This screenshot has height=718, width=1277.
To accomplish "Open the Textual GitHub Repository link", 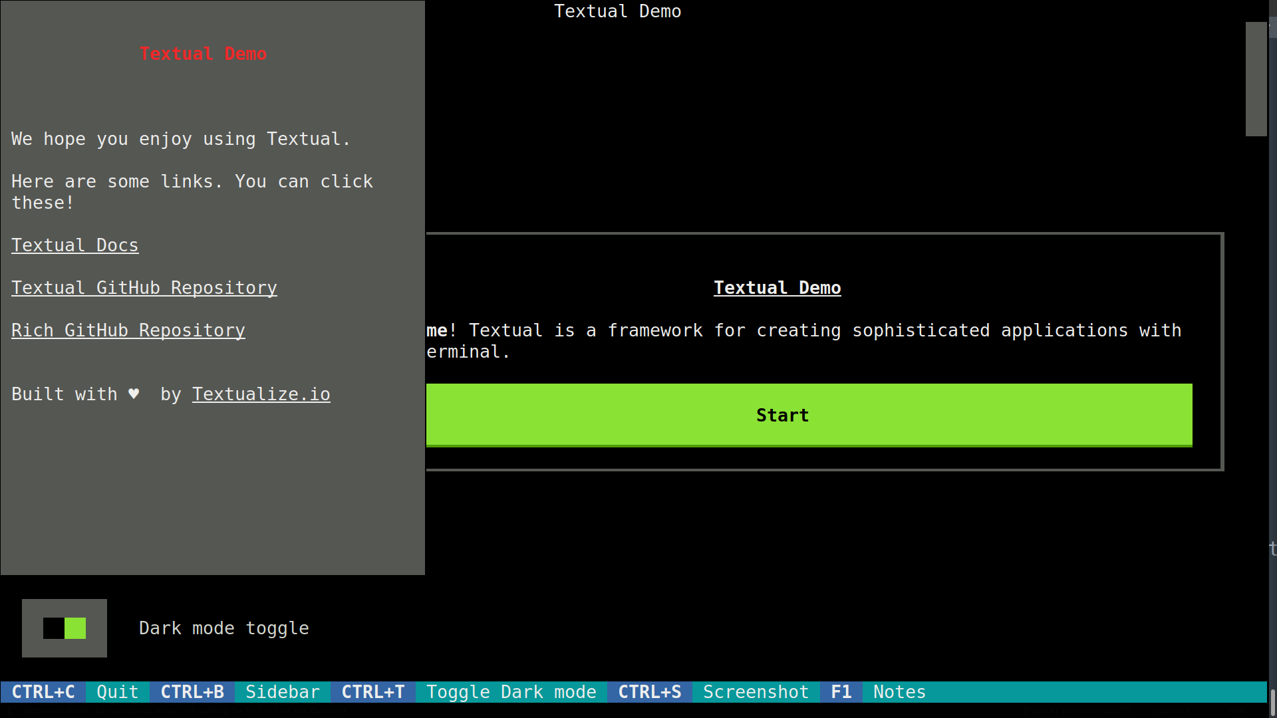I will point(144,288).
